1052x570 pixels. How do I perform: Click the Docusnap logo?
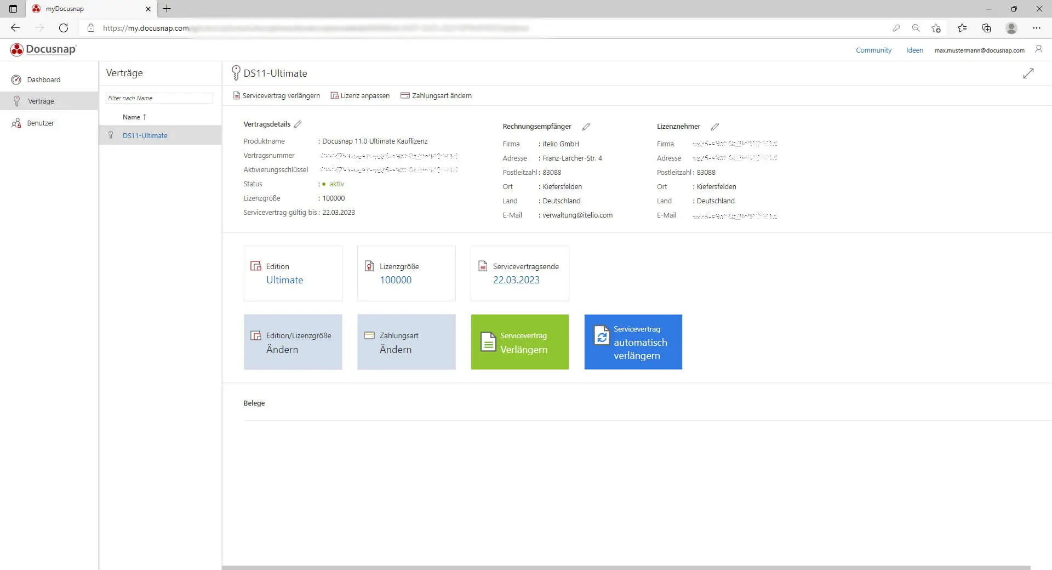[43, 49]
